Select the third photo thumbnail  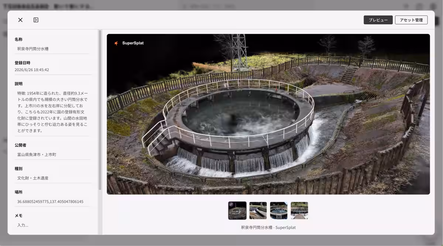click(x=279, y=210)
